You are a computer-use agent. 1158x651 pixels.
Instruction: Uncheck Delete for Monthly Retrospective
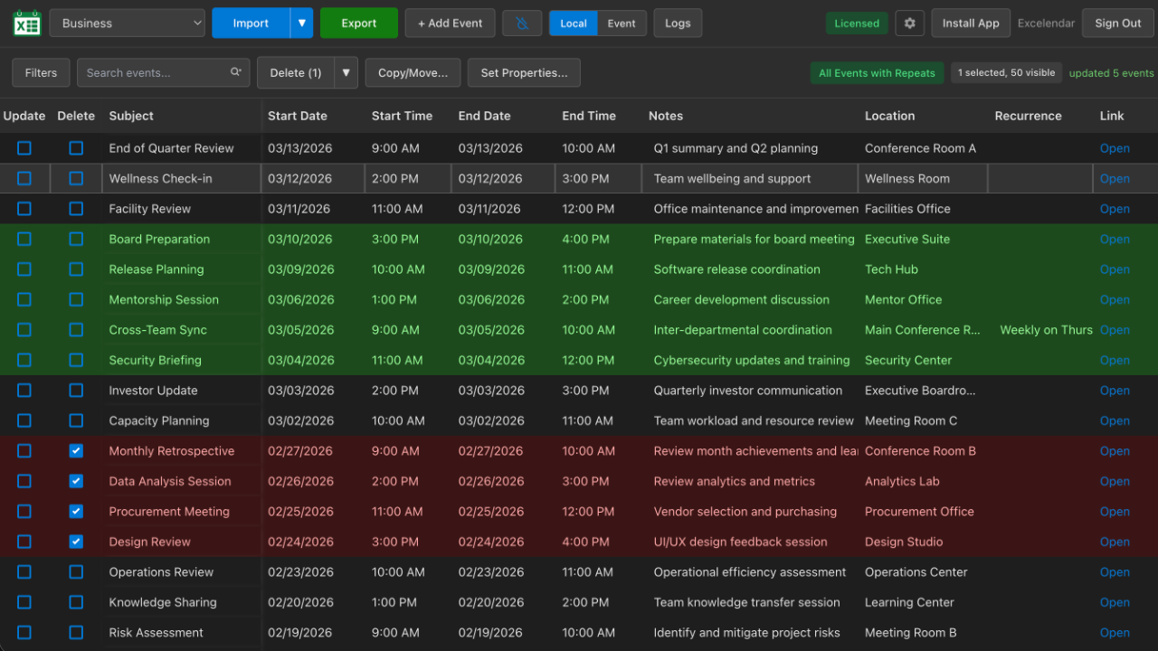pos(76,451)
